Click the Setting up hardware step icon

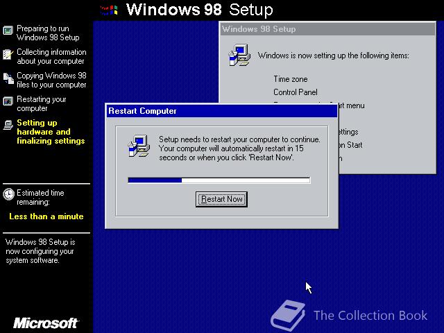8,125
